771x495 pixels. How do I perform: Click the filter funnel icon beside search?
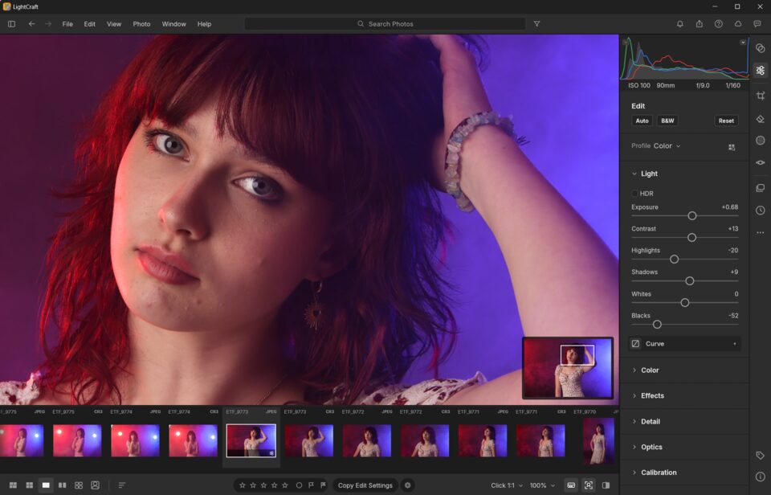click(536, 23)
